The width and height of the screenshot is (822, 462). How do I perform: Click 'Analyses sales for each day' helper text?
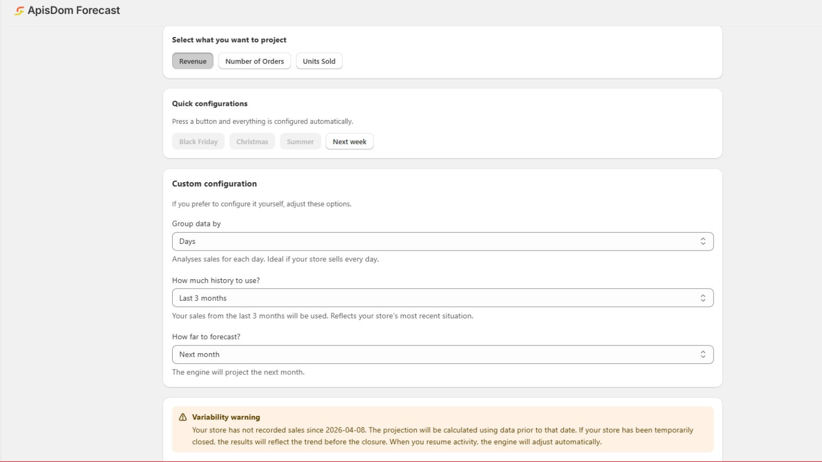(x=275, y=259)
